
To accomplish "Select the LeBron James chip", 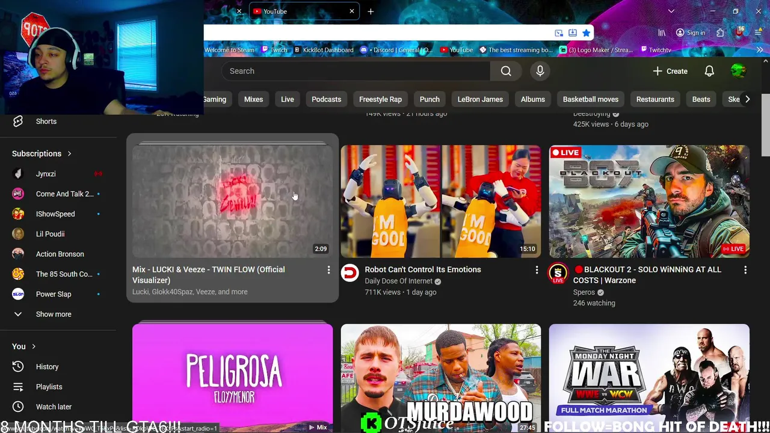I will point(480,99).
